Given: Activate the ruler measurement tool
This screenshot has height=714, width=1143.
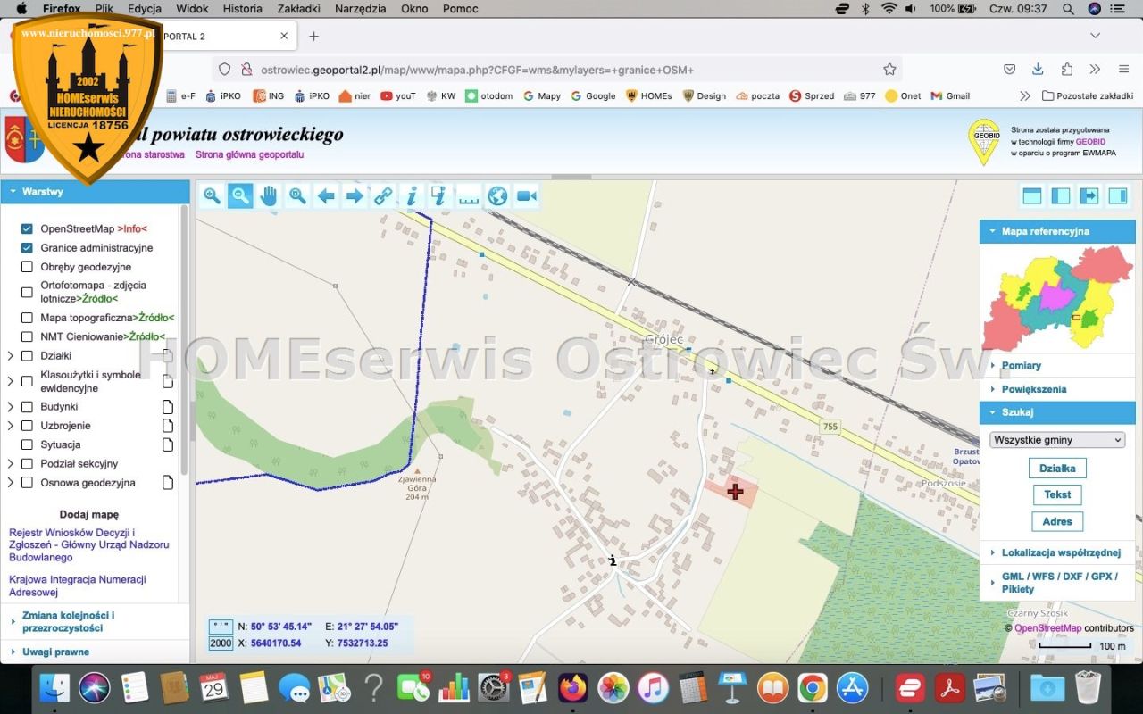Looking at the screenshot, I should click(469, 196).
